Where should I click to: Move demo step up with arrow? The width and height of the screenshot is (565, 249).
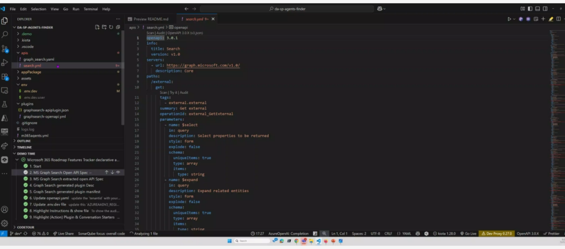106,173
